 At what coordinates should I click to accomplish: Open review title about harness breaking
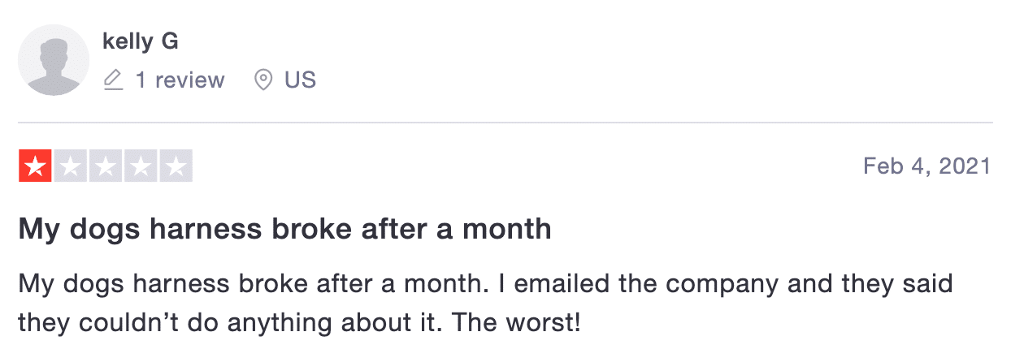coord(285,229)
